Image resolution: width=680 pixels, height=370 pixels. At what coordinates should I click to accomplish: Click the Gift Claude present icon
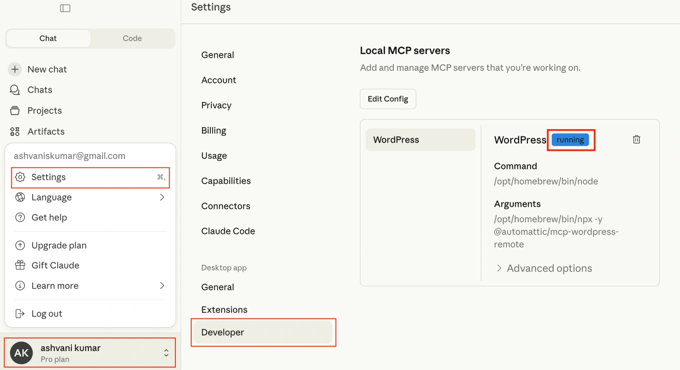click(20, 266)
